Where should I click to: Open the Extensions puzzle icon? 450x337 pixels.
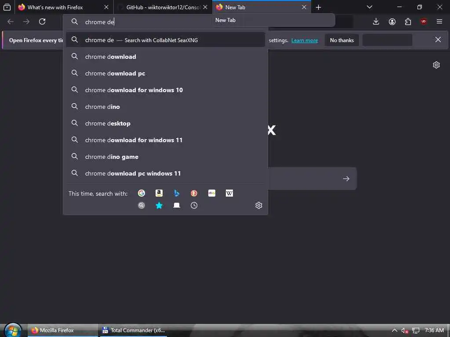pos(408,22)
